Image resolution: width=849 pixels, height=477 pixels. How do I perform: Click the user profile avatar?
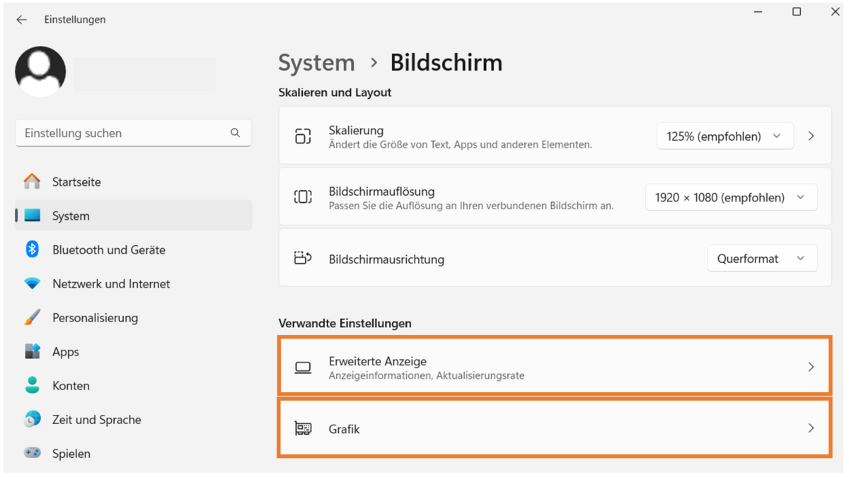click(40, 71)
